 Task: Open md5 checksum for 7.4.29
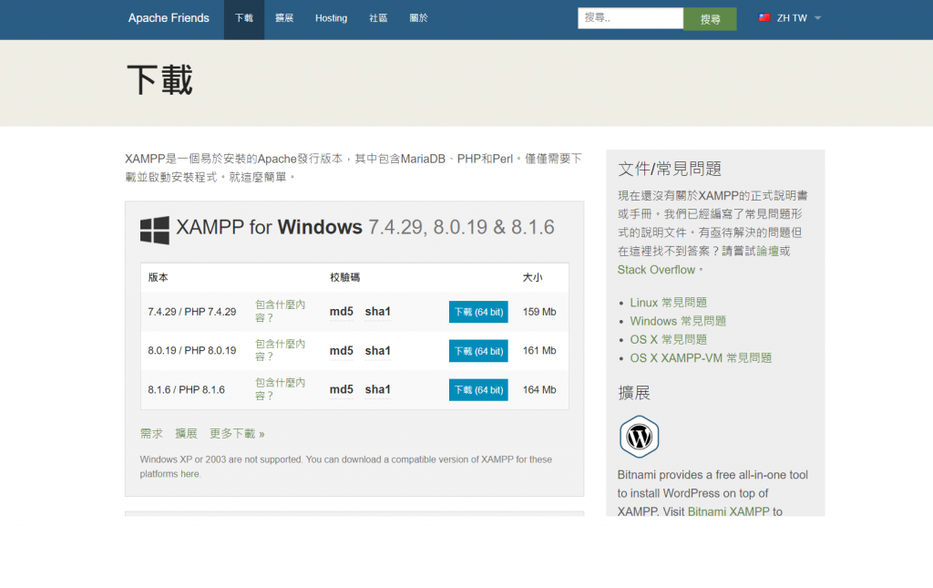point(342,312)
